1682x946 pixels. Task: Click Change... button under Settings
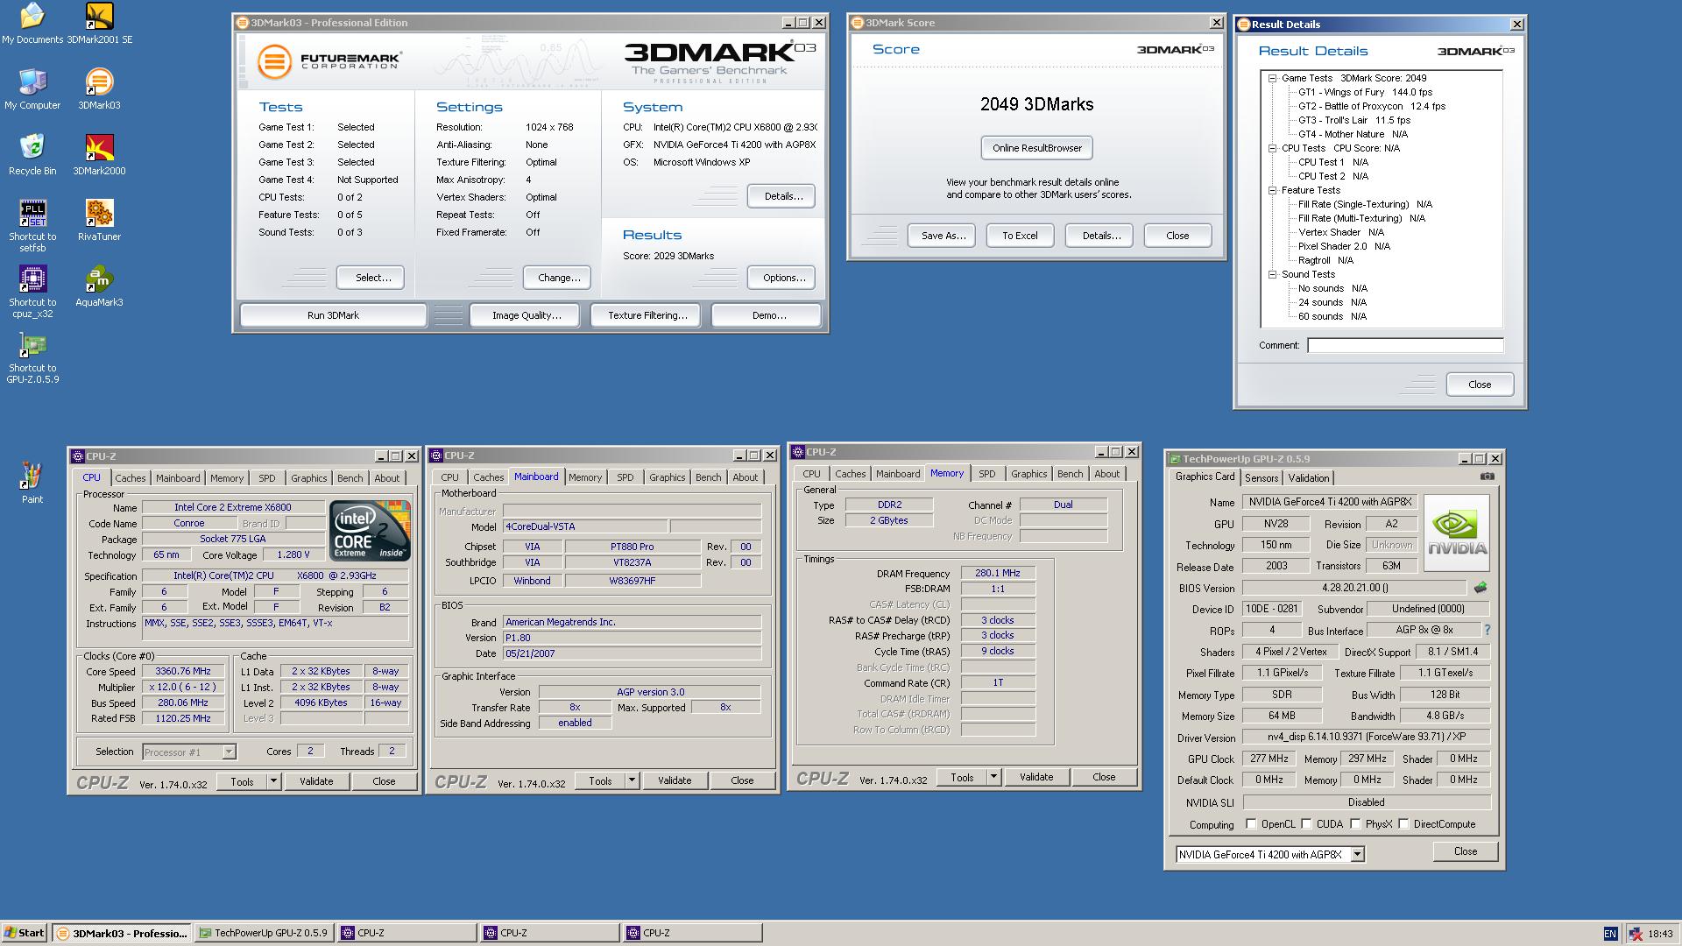(558, 278)
